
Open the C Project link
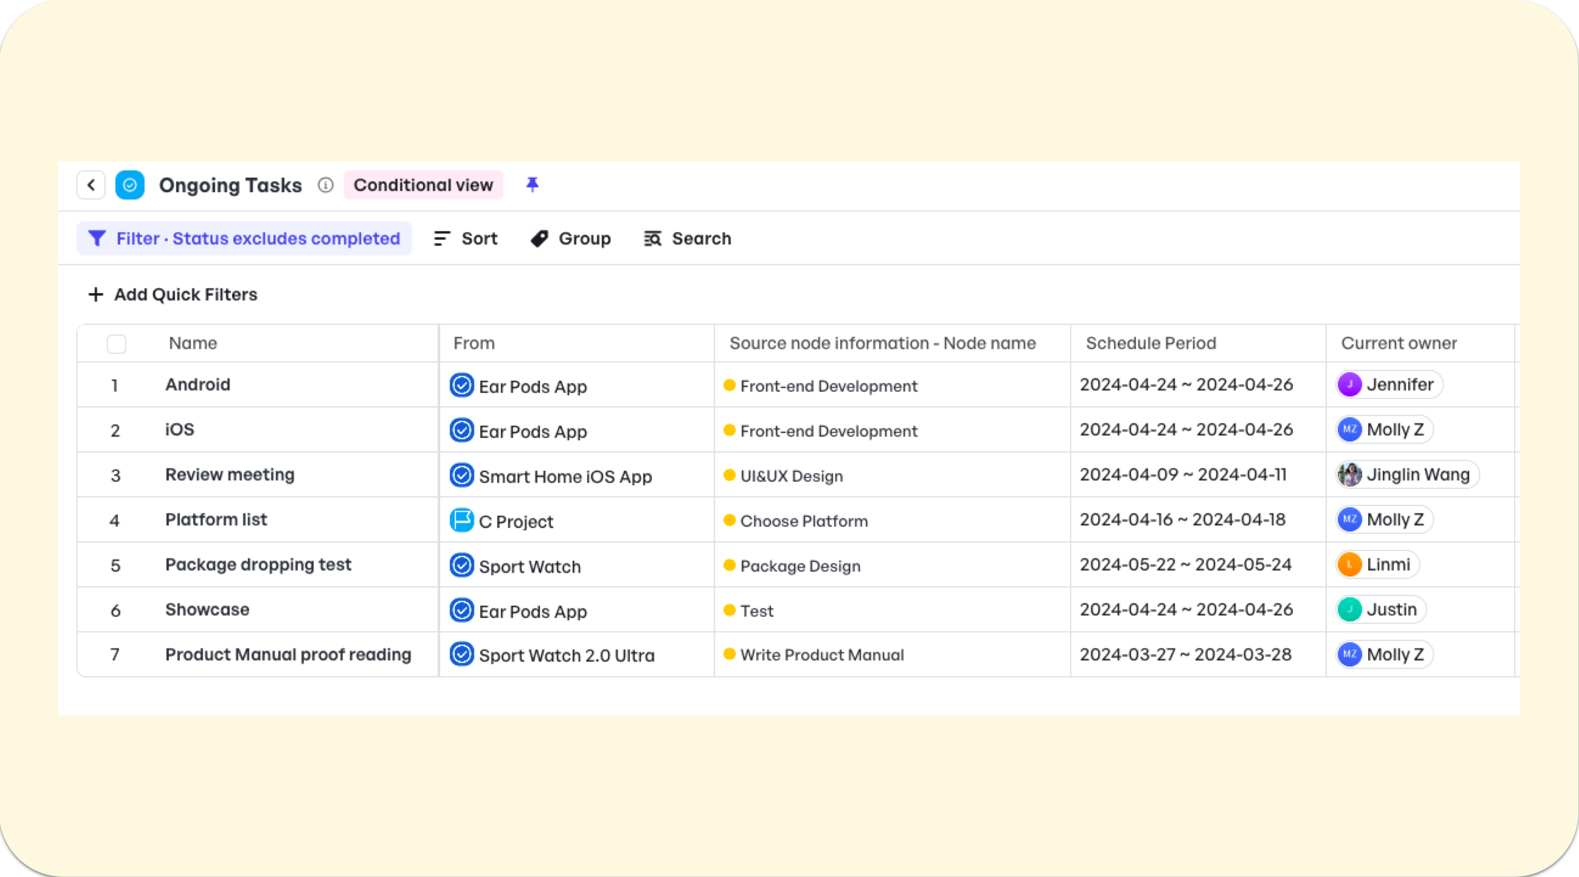pyautogui.click(x=516, y=522)
